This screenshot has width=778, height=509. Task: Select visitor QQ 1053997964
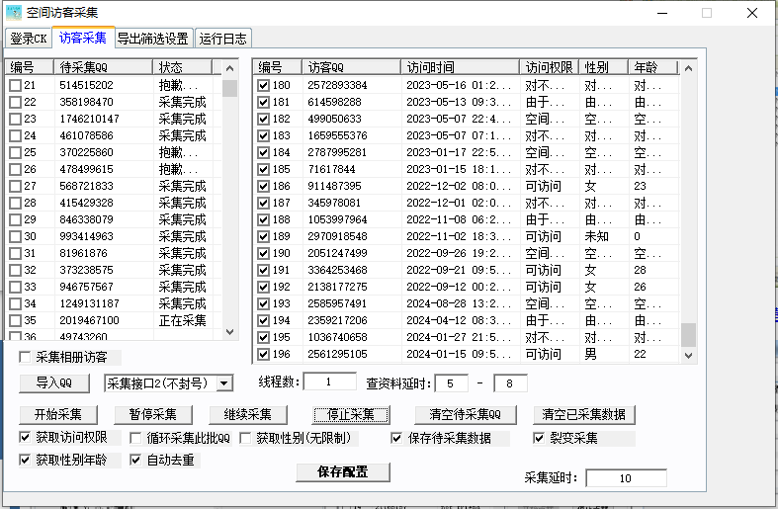point(337,219)
